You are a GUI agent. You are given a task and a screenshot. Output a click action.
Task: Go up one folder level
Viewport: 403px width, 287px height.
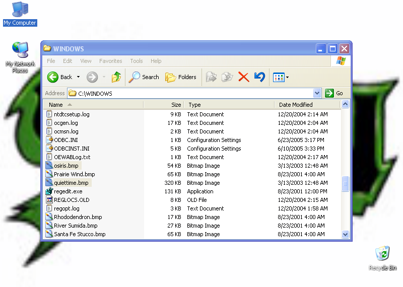click(116, 77)
